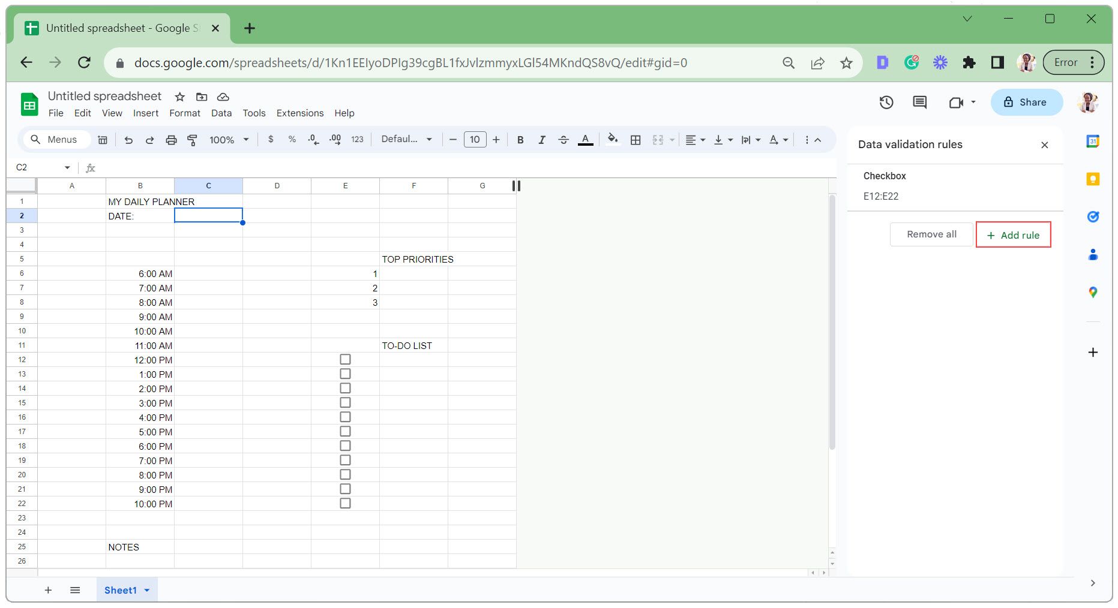This screenshot has height=608, width=1118.
Task: Open comments panel icon
Action: (919, 103)
